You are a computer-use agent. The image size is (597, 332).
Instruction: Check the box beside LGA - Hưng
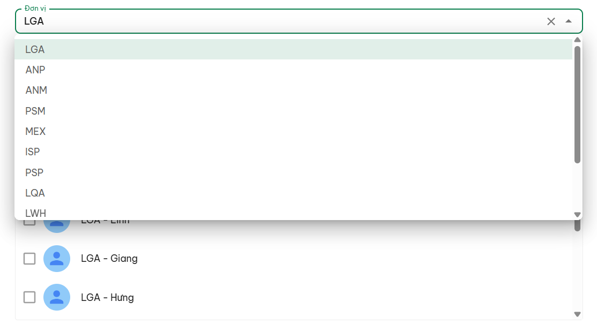29,297
